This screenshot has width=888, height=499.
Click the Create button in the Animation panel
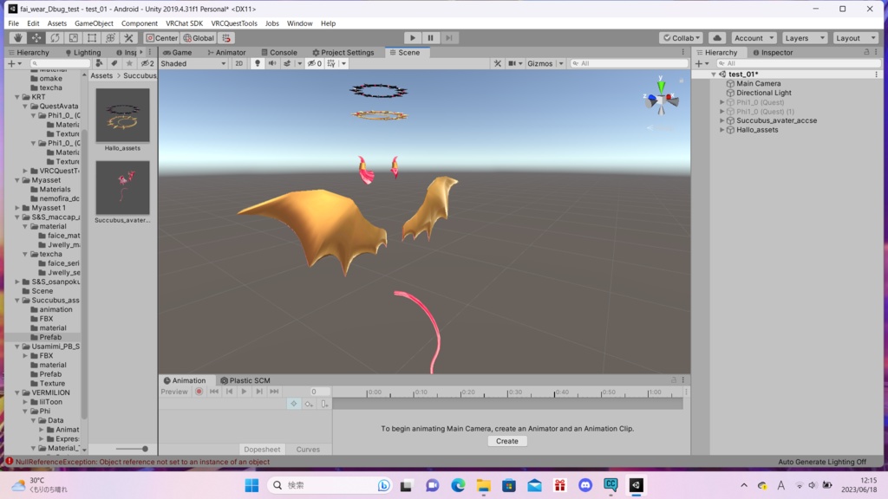pos(506,441)
